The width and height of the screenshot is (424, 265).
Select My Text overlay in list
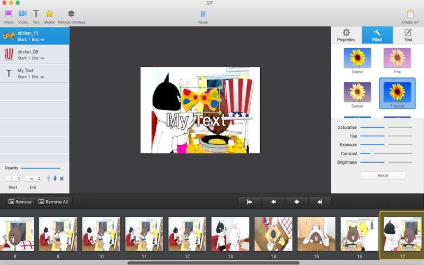point(34,73)
